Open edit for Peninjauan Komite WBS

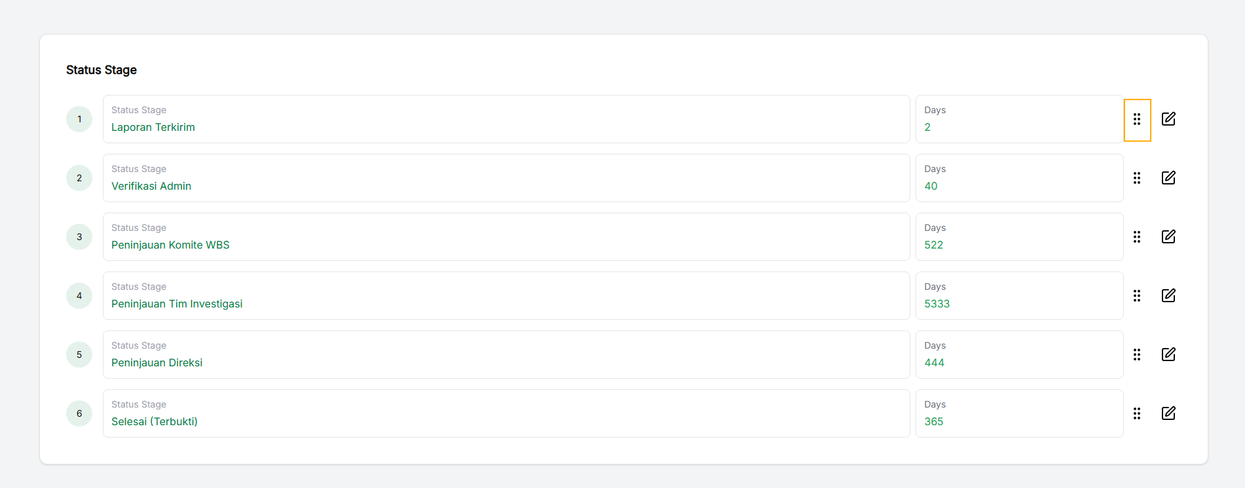[1168, 237]
